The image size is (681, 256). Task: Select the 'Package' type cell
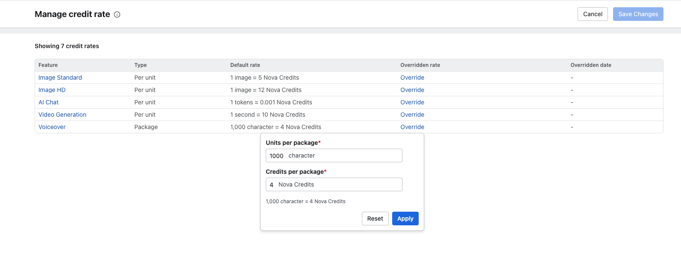pyautogui.click(x=146, y=127)
